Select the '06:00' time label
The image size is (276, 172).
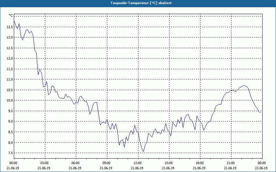pyautogui.click(x=75, y=163)
